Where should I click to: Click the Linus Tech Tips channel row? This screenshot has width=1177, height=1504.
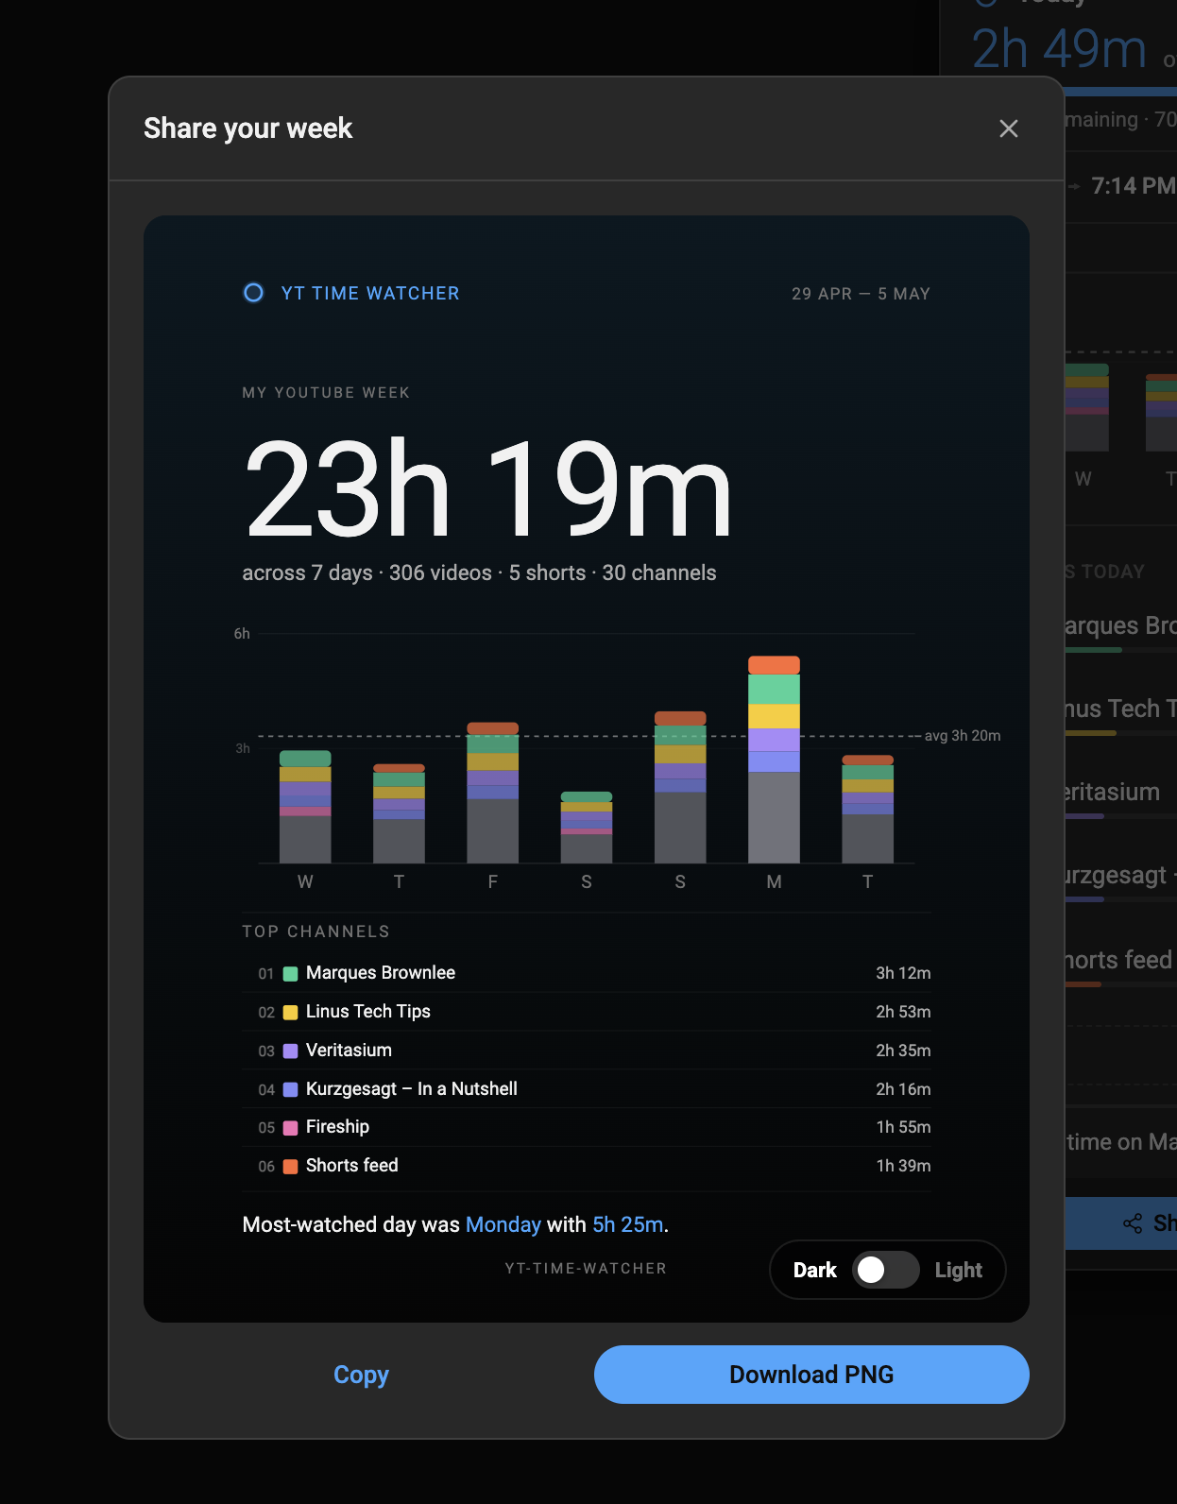(x=587, y=1012)
